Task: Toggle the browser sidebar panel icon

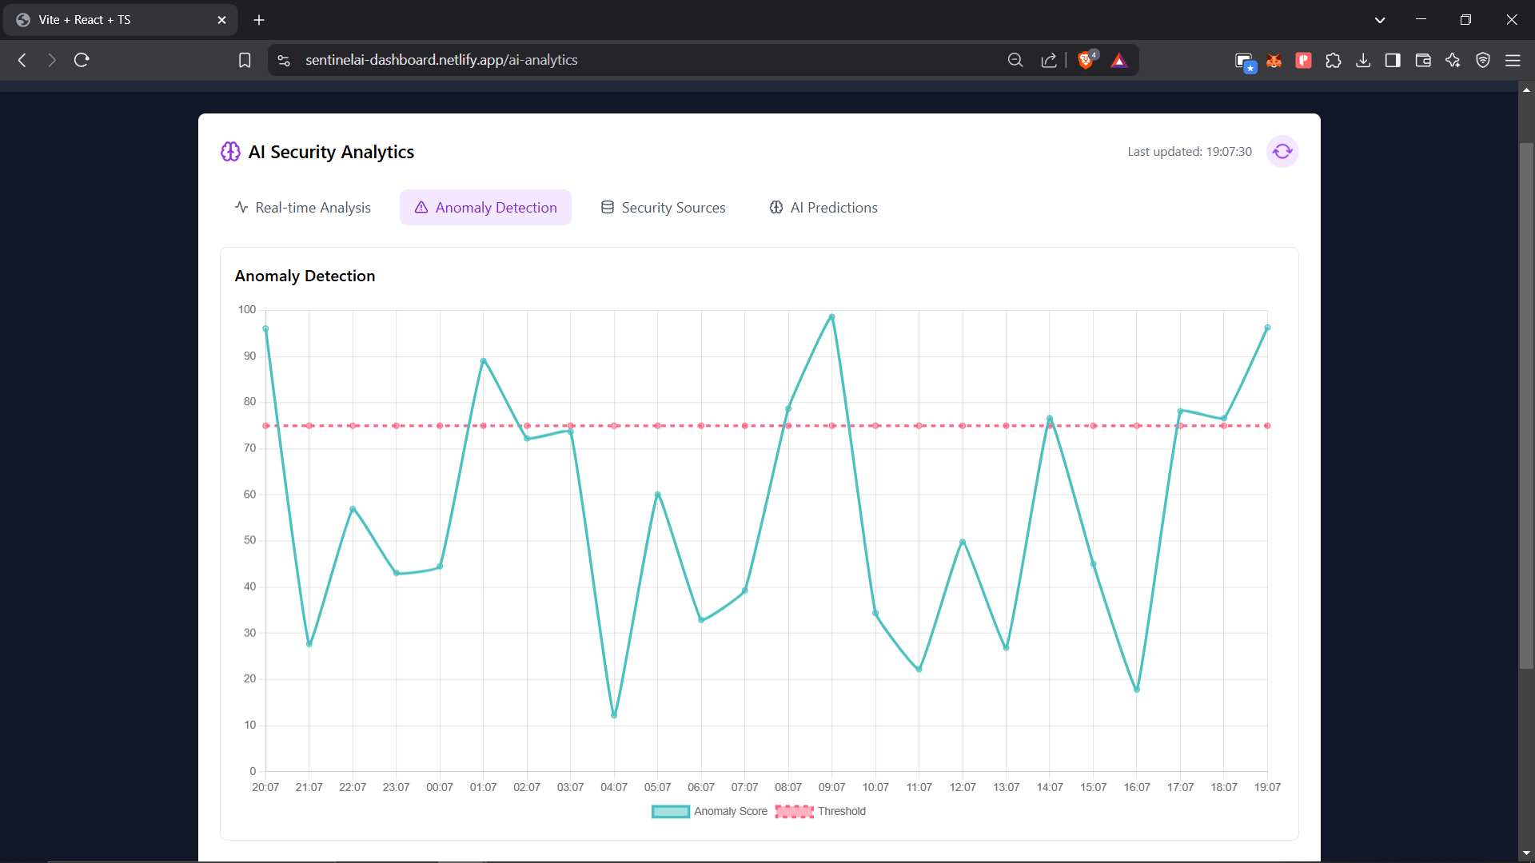Action: [1393, 60]
